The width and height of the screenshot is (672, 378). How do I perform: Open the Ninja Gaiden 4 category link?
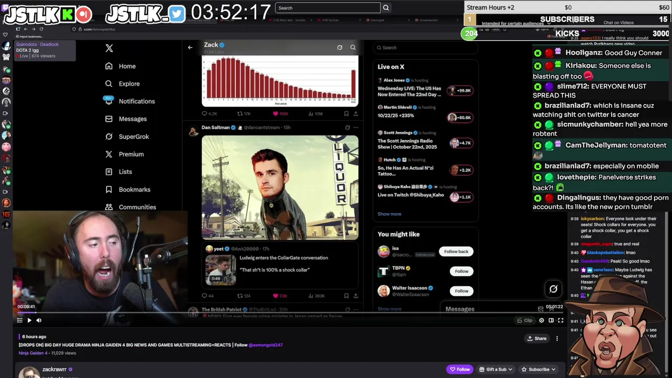click(33, 353)
